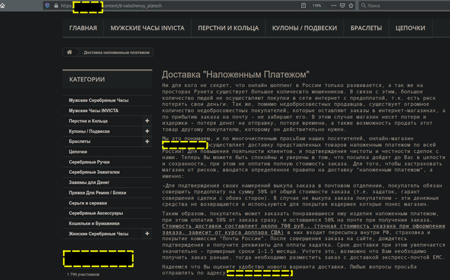Screen dimensions: 450x280
Task: Open the ЦЕПОЧКИ top menu item
Action: (410, 28)
